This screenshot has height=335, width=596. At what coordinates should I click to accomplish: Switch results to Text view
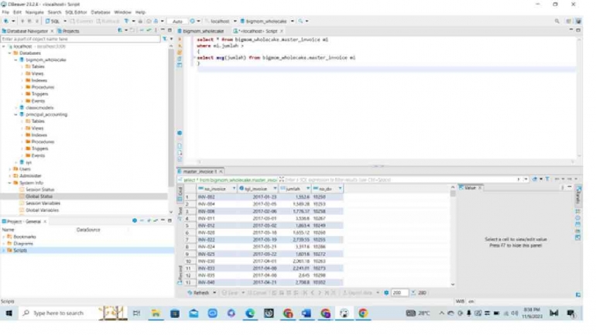point(180,213)
